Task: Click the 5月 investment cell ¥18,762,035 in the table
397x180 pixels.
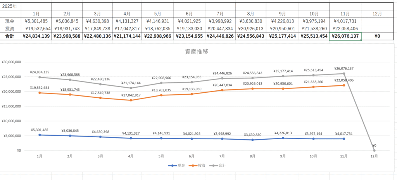Action: click(157, 29)
